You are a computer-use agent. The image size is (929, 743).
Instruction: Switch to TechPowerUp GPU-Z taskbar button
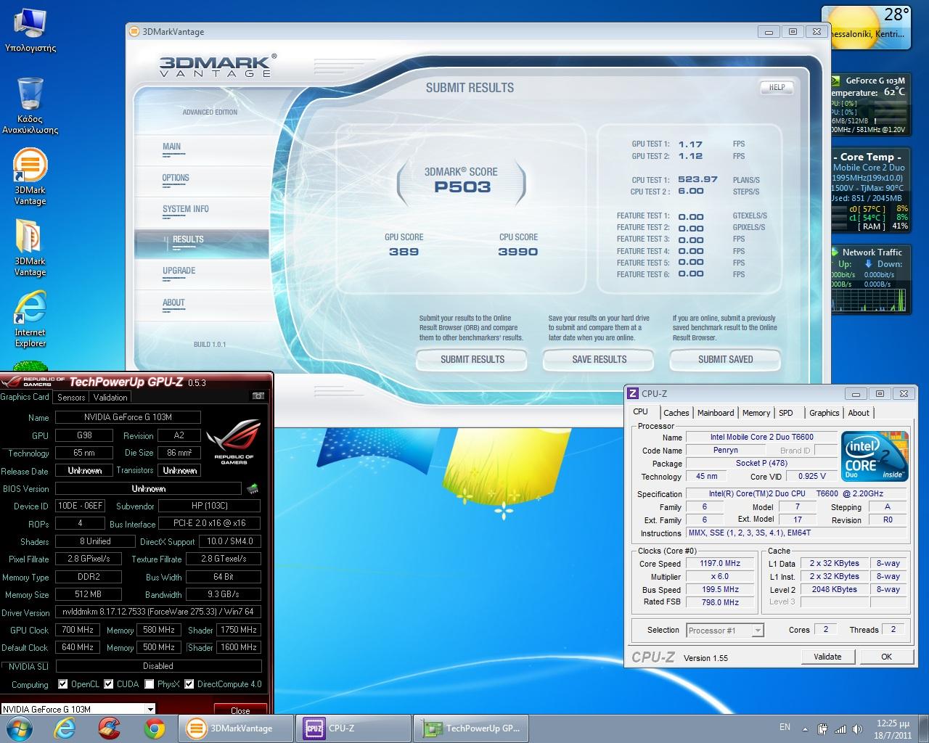tap(472, 728)
